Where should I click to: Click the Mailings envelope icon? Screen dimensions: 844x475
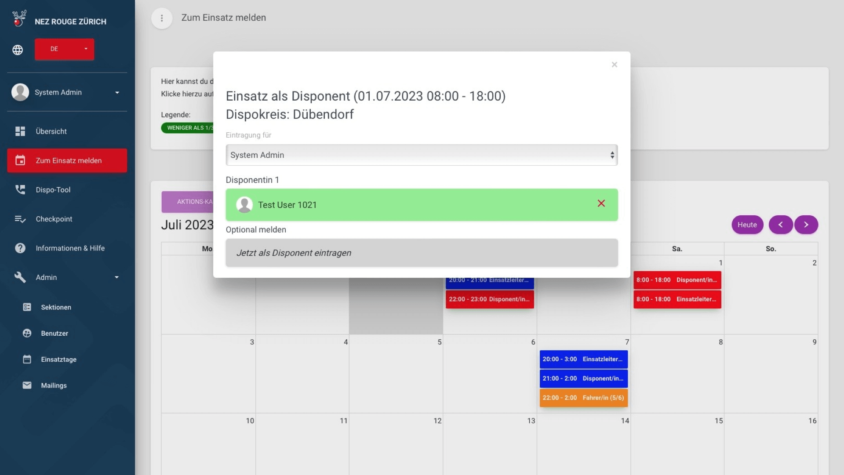(x=27, y=385)
